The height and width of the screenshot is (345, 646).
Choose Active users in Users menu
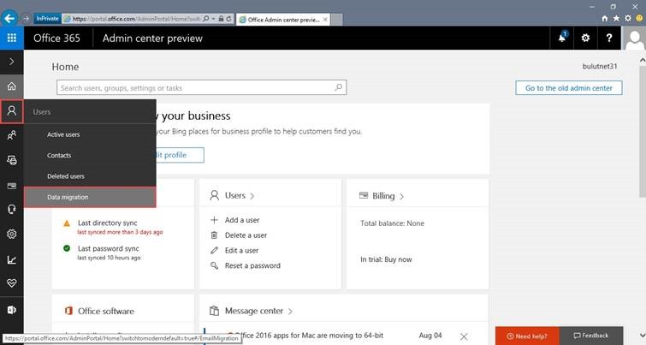click(x=63, y=134)
